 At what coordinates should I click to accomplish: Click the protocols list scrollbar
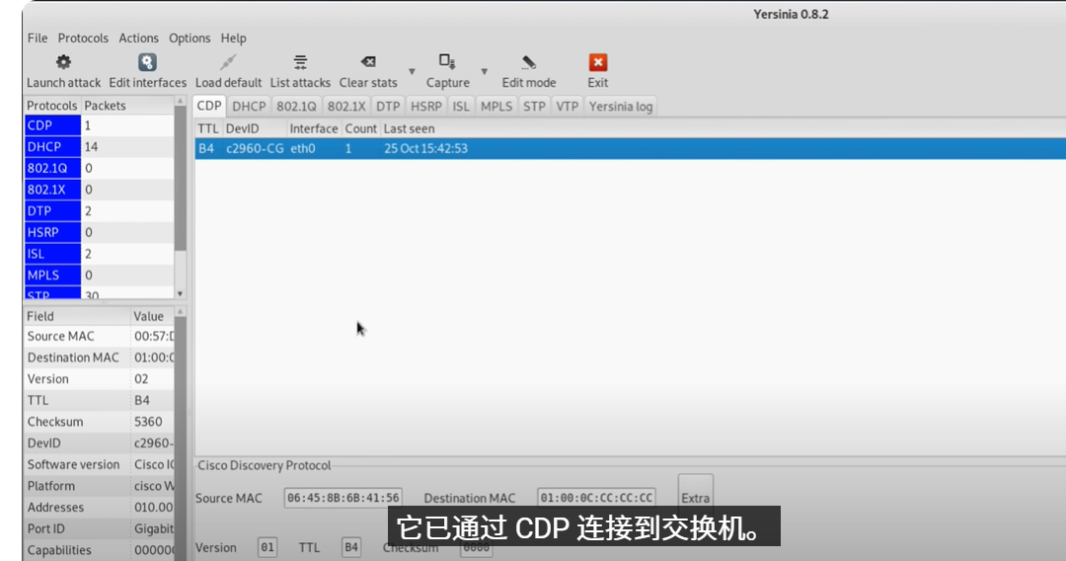(x=181, y=180)
